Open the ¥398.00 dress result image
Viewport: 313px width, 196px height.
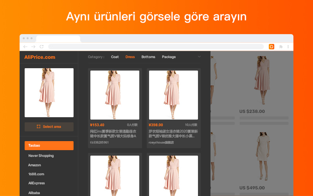[x=173, y=95]
